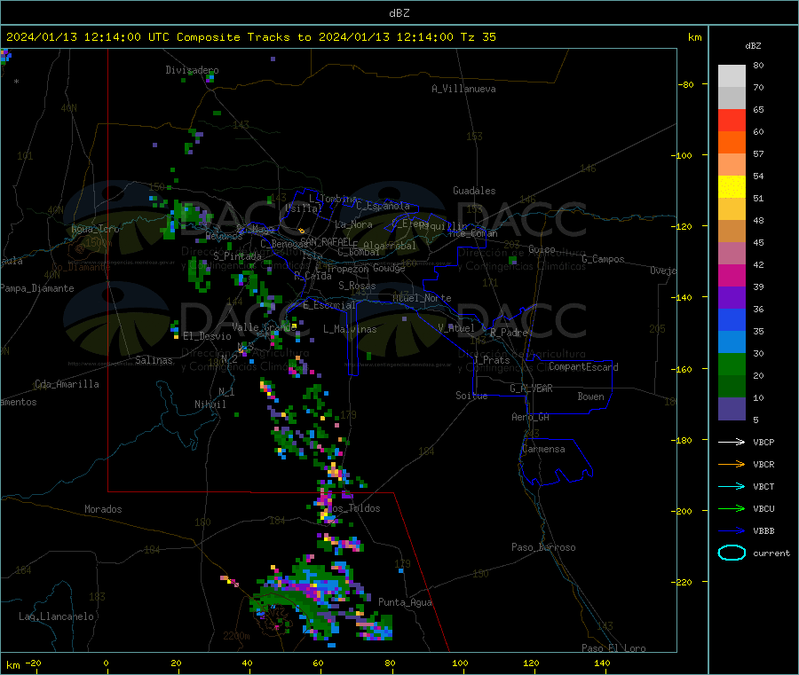Click the 'Nihuil' map label

210,404
